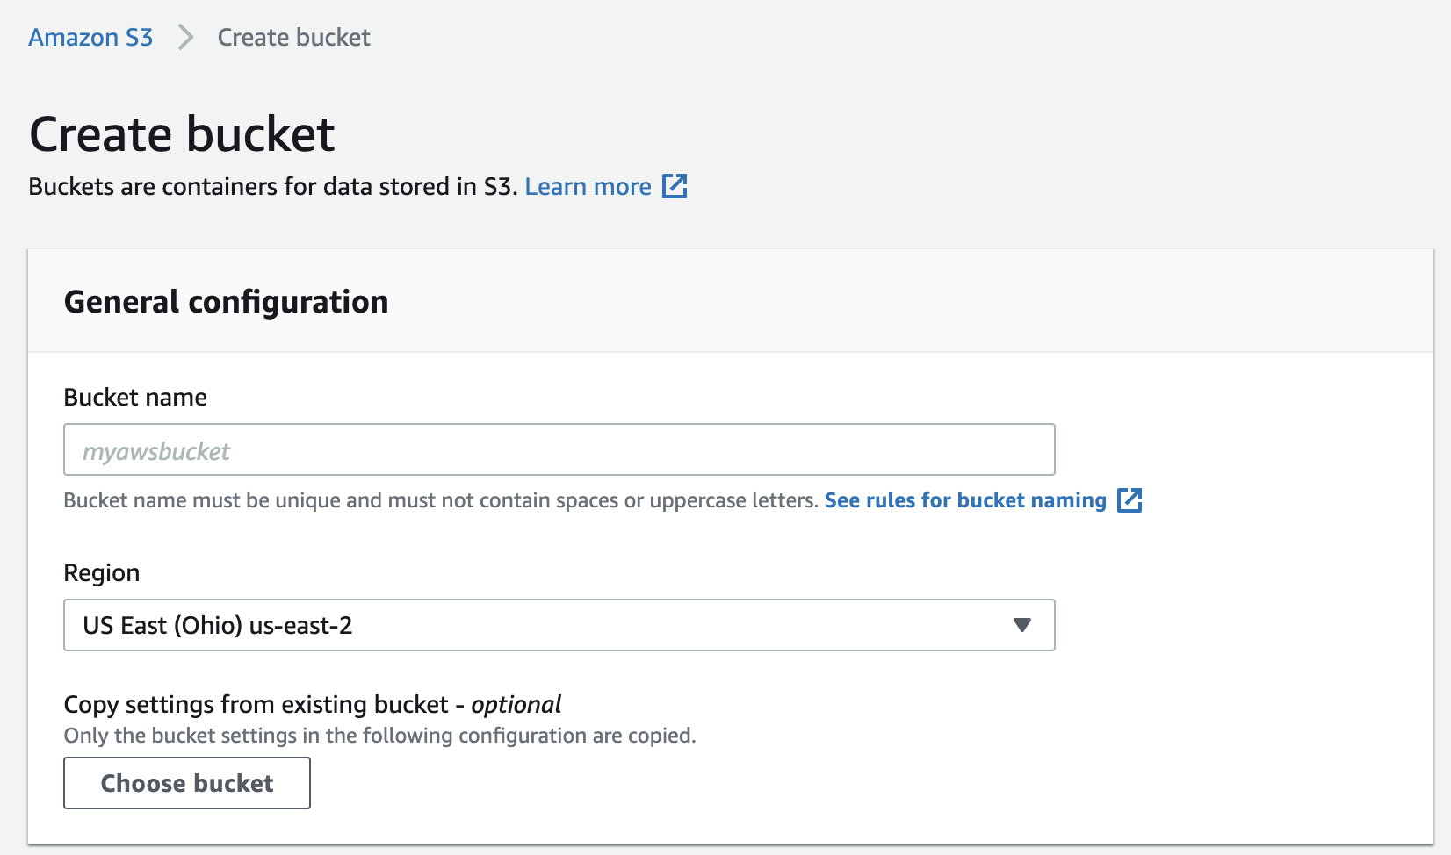Click the Create bucket page title
Viewport: 1451px width, 855px height.
tap(181, 133)
